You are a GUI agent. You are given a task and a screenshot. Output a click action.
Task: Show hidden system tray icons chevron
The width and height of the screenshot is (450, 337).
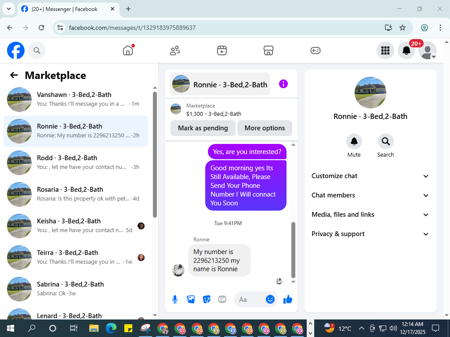[362, 328]
